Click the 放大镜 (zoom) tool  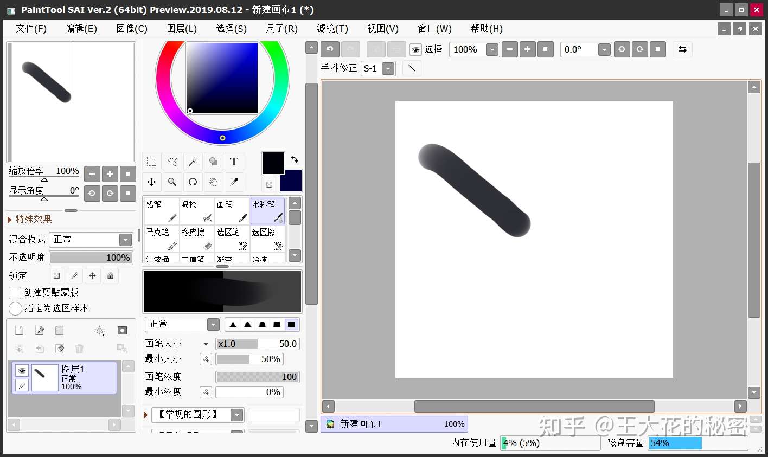(172, 182)
